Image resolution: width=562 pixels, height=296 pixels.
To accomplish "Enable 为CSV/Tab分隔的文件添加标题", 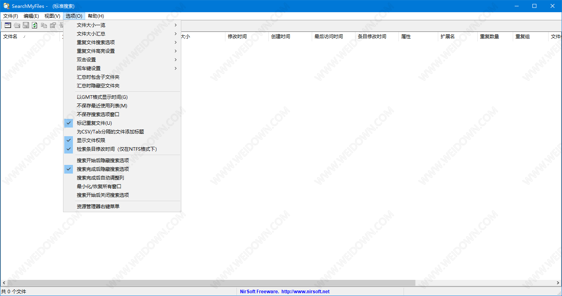I will 122,131.
